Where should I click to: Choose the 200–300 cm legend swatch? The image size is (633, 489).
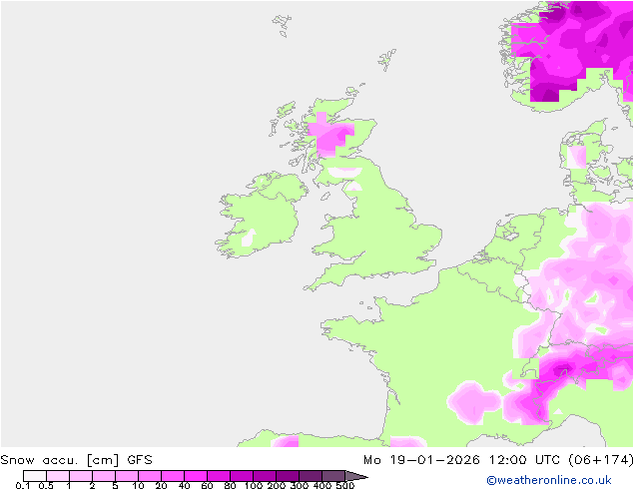click(x=288, y=476)
